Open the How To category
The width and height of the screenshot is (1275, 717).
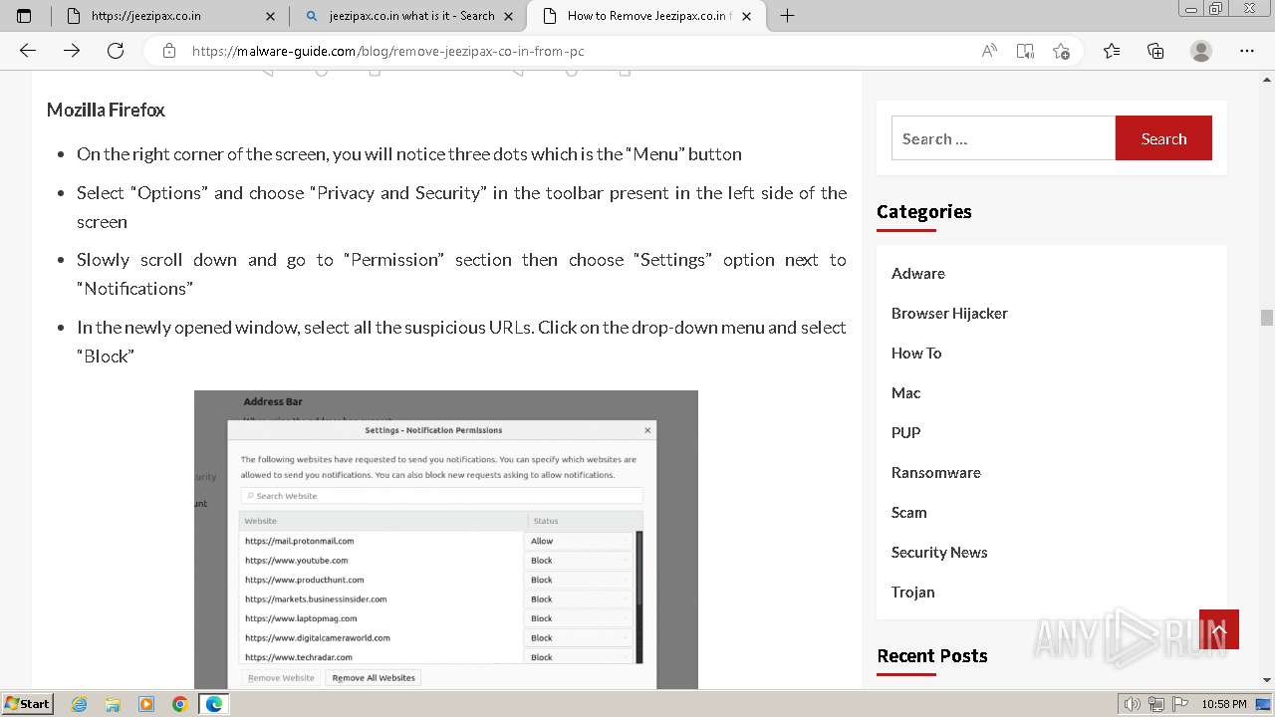point(915,353)
